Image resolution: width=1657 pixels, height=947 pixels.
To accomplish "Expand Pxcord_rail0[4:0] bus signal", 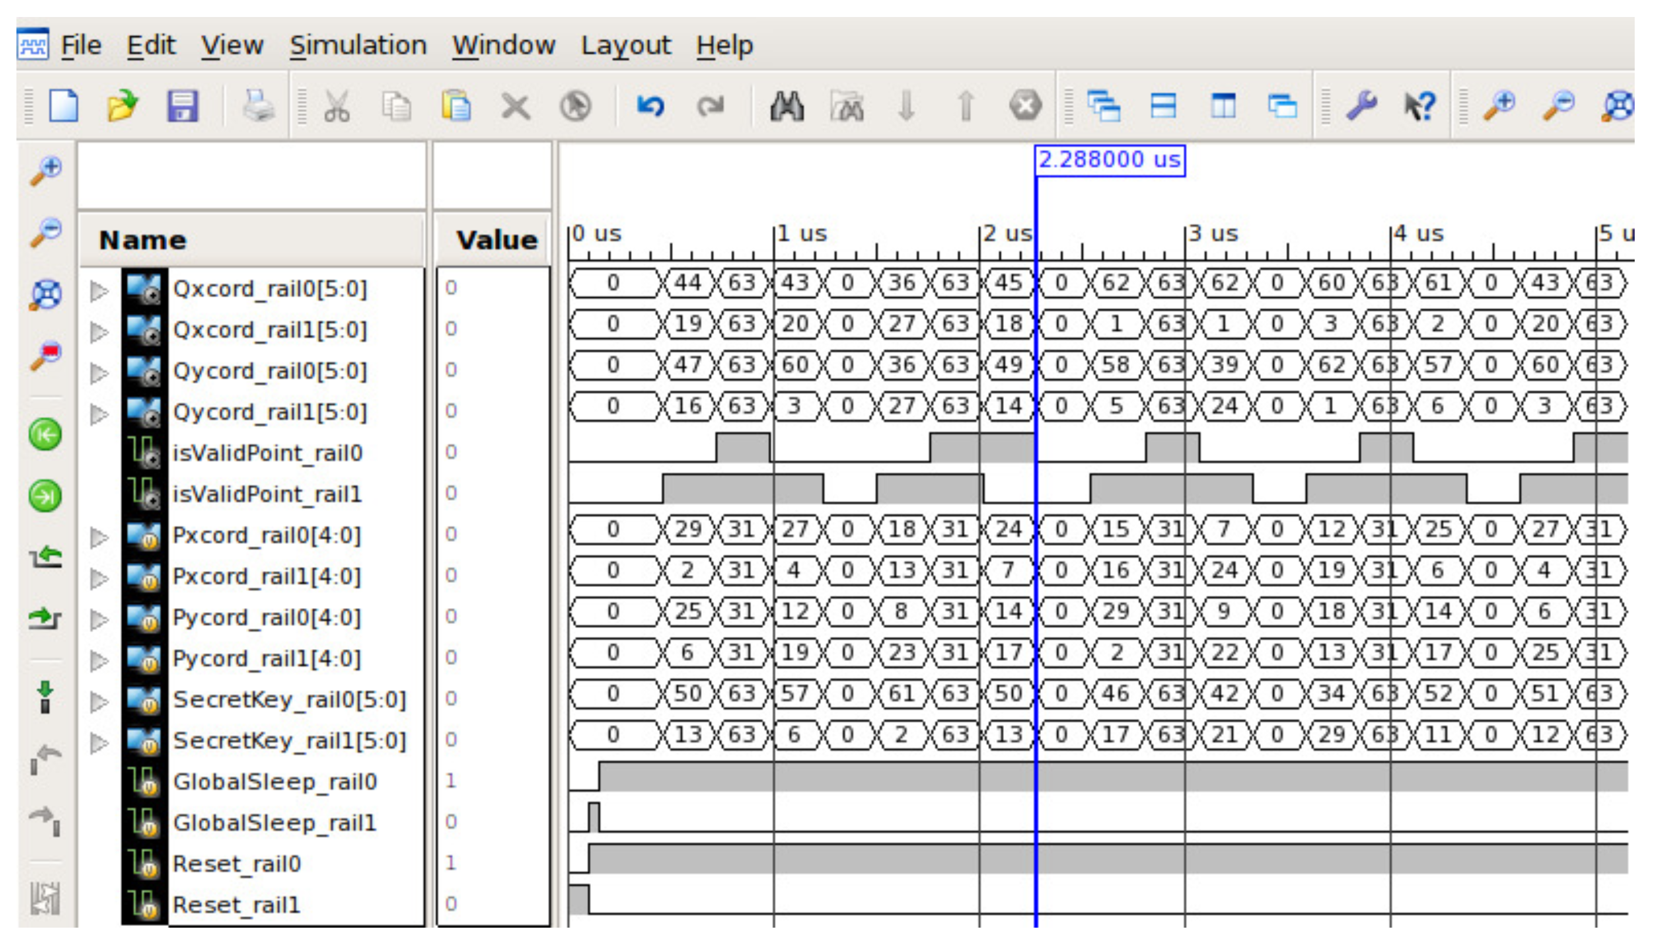I will click(99, 537).
